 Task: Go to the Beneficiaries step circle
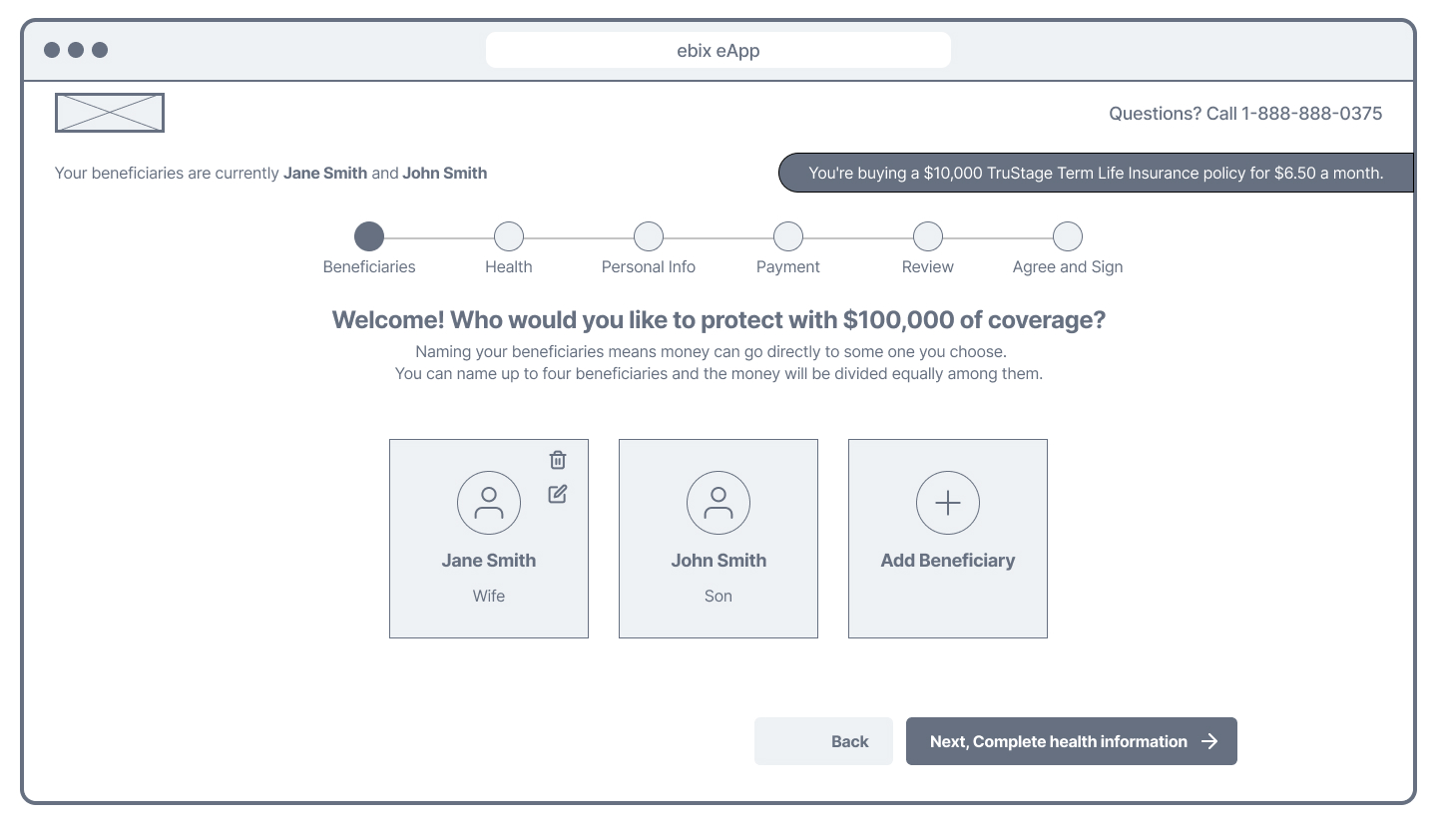point(369,236)
